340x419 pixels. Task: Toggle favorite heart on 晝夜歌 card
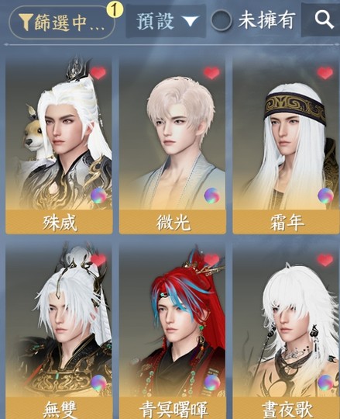click(325, 260)
